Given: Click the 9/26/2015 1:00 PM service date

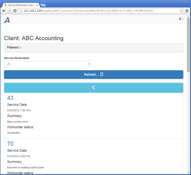Looking at the screenshot, I should coord(19,110).
